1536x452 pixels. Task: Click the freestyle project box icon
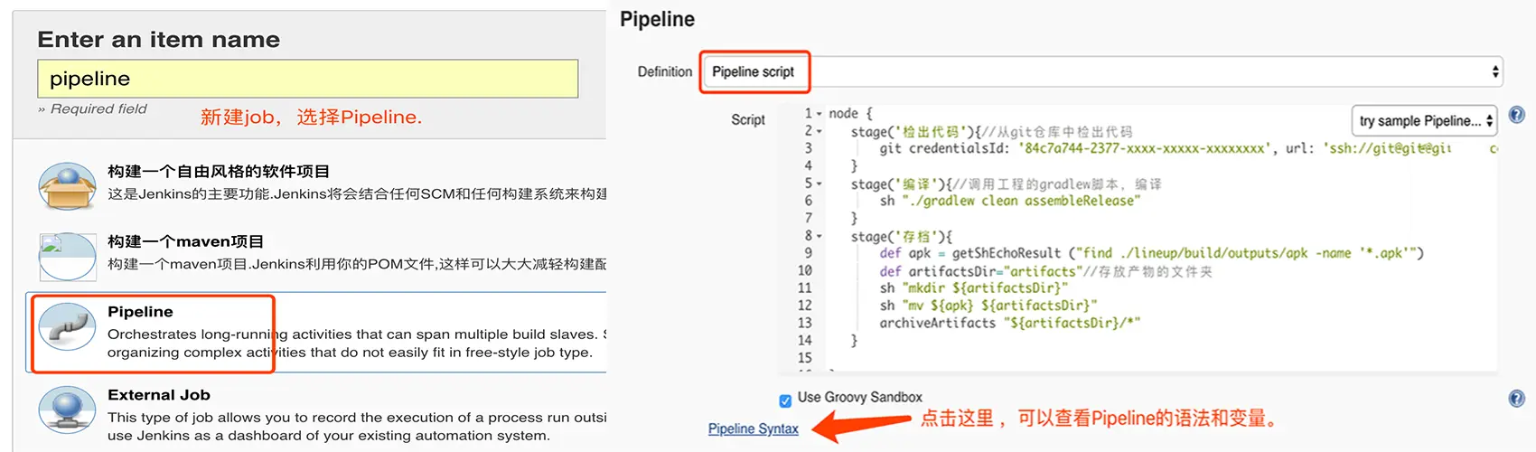click(68, 186)
